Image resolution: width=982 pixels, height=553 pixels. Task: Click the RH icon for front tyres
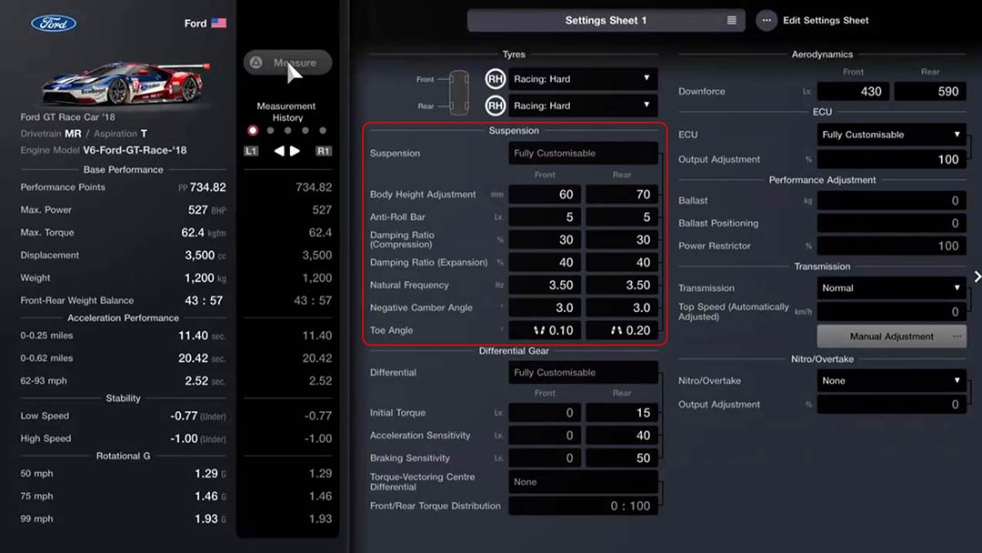[x=495, y=79]
